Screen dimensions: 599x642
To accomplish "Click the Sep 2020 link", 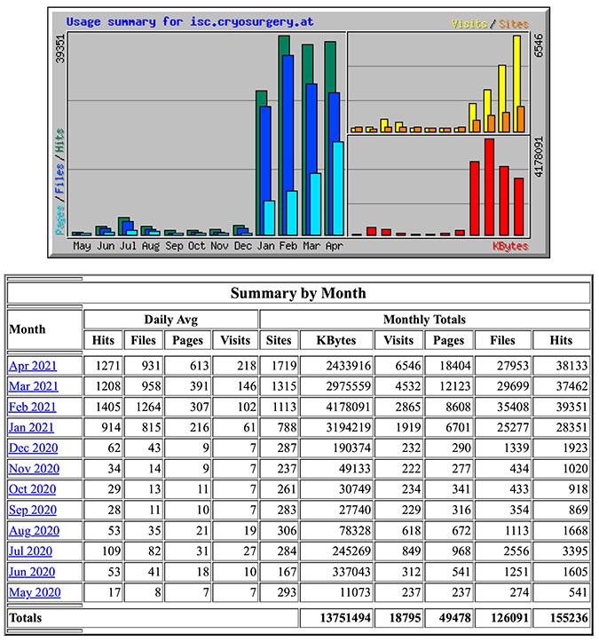I will point(34,510).
